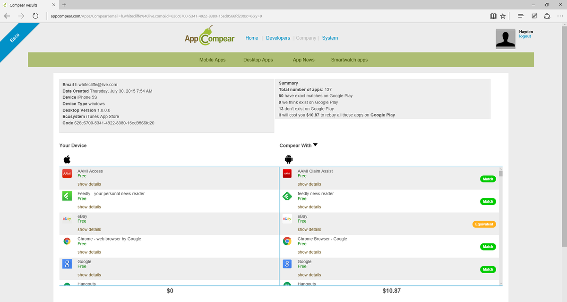Open the browser More actions ellipsis menu
This screenshot has height=302, width=567.
(560, 16)
